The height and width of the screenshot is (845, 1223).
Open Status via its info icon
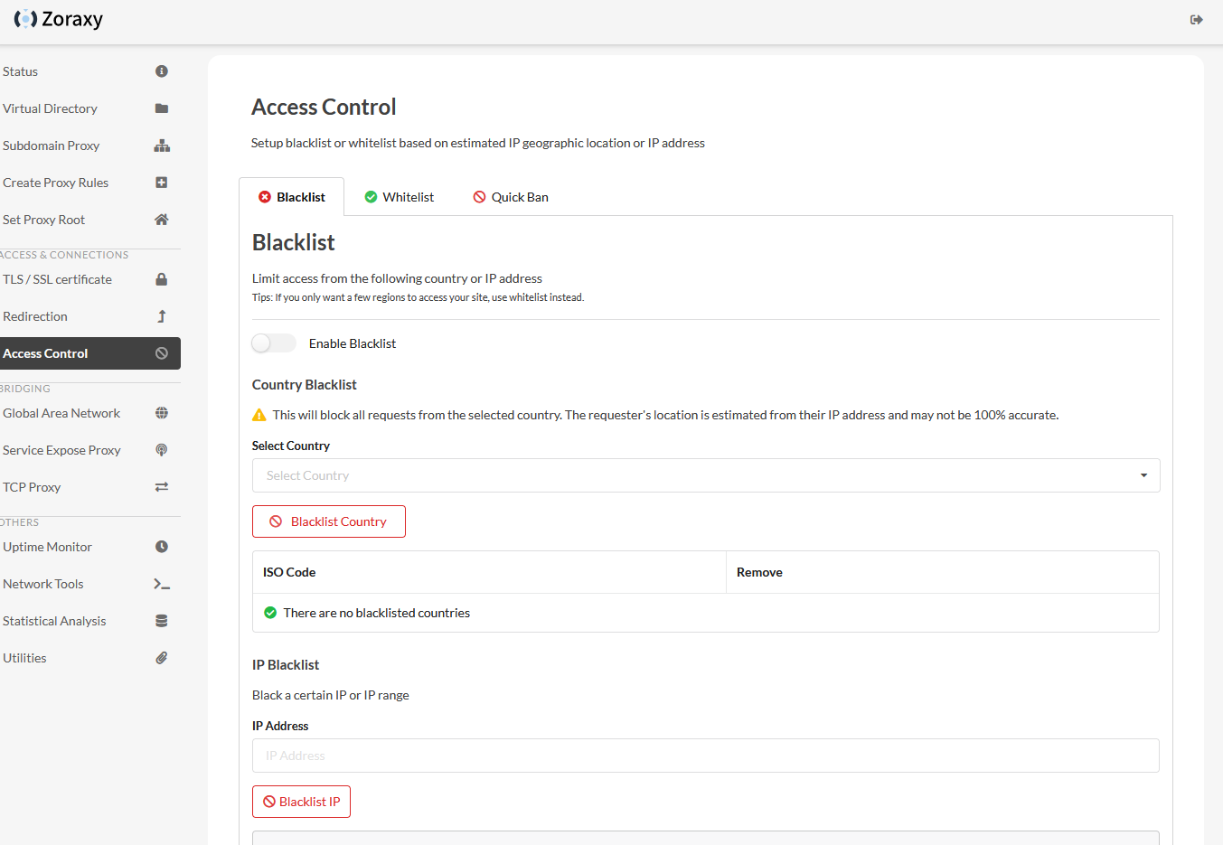click(162, 71)
